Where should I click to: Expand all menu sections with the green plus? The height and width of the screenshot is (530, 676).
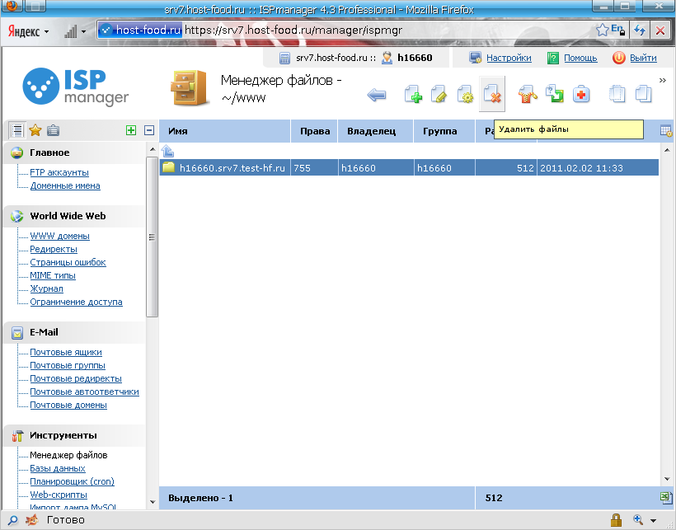(131, 130)
